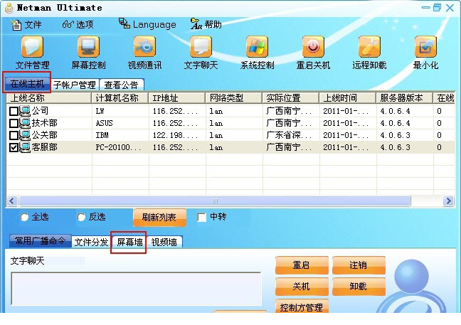Select the 屏幕墙 tab

point(129,242)
